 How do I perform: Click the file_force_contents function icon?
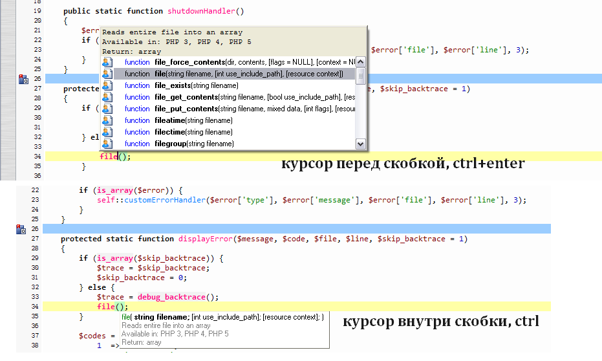(107, 62)
